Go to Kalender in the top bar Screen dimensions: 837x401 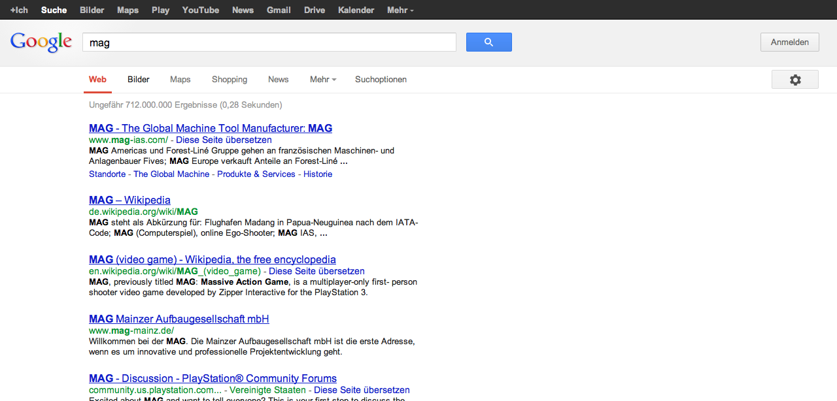coord(356,10)
